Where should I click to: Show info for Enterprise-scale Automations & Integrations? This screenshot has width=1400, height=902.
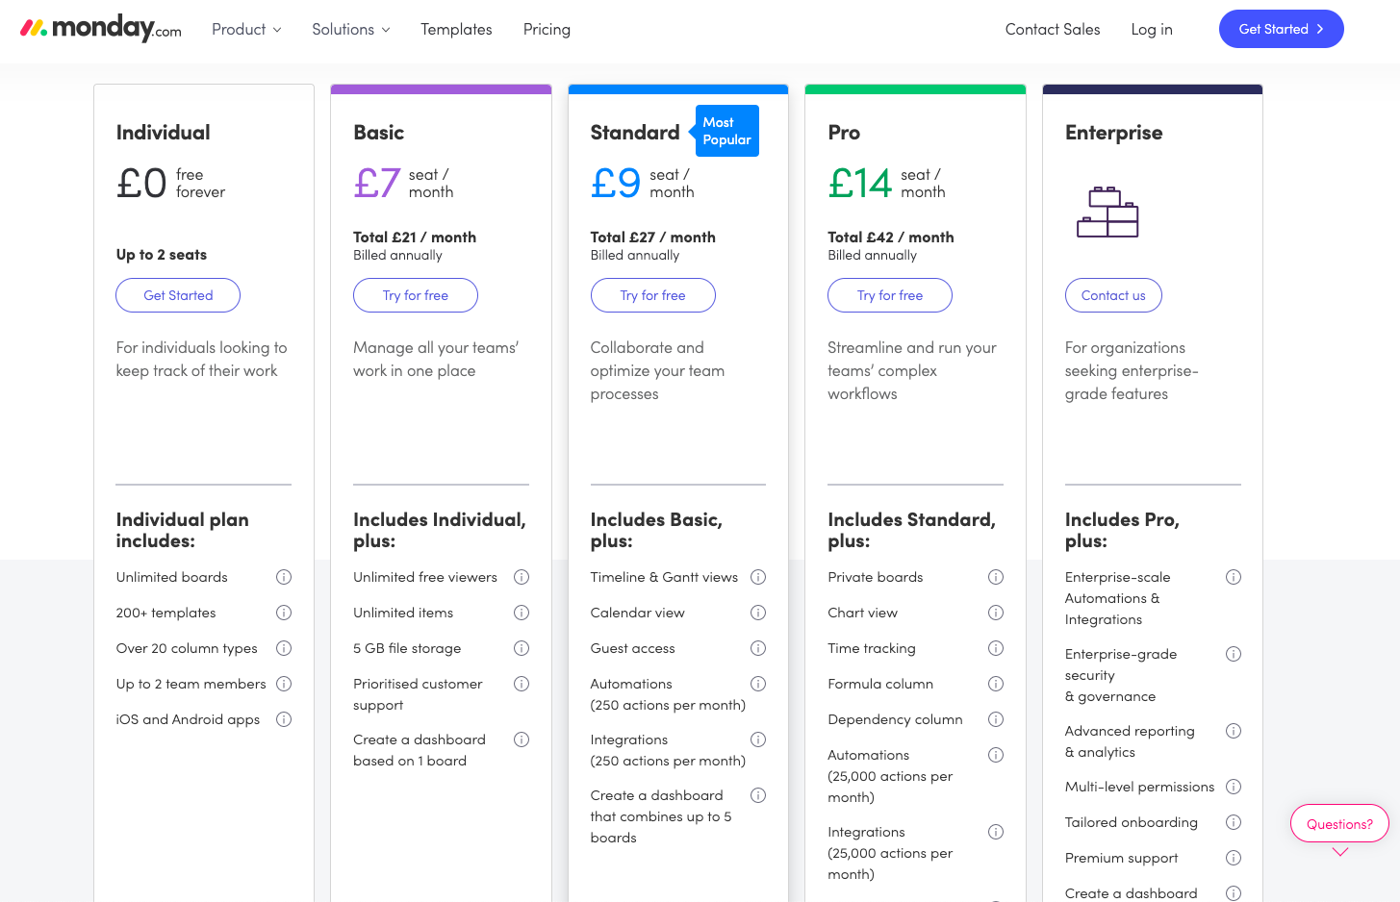coord(1234,577)
